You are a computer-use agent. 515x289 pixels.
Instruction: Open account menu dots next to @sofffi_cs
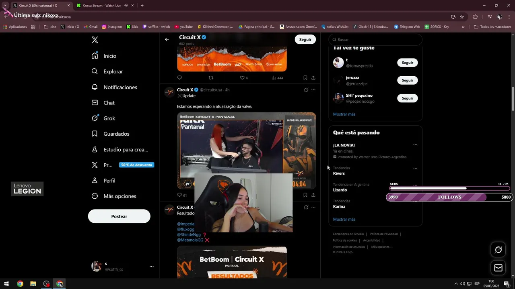(x=152, y=266)
